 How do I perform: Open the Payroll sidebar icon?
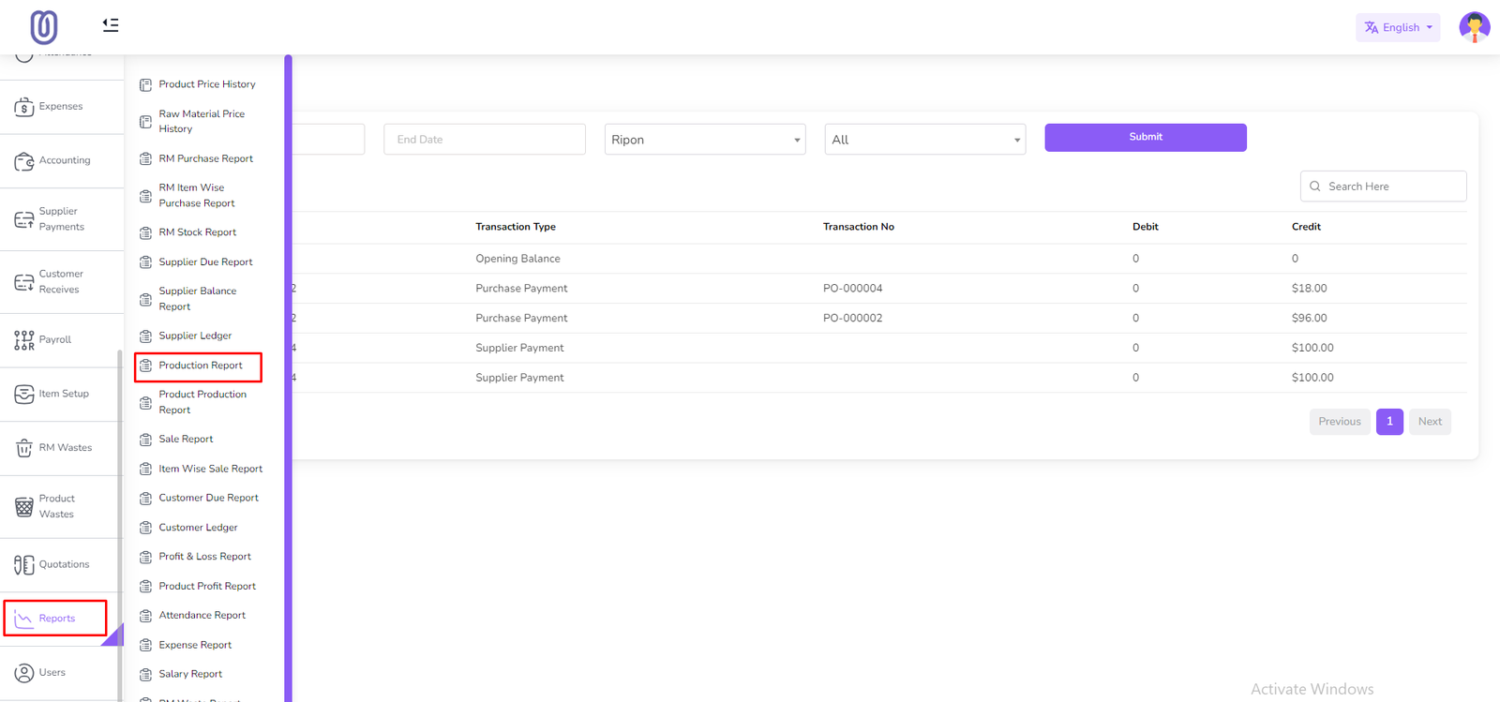[x=24, y=340]
